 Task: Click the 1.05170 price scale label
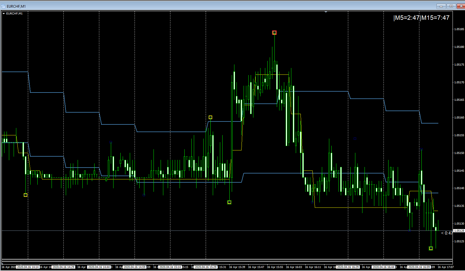(x=459, y=82)
